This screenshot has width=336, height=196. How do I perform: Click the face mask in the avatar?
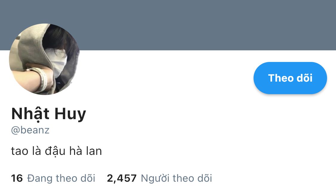click(x=58, y=63)
